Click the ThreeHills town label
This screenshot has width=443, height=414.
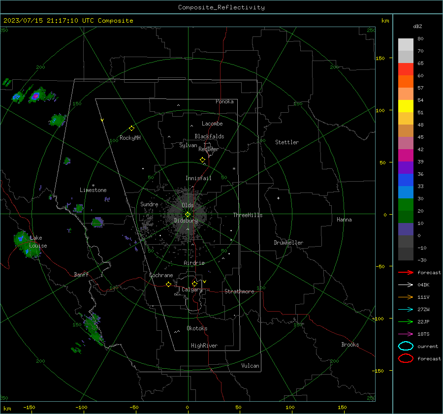[248, 215]
